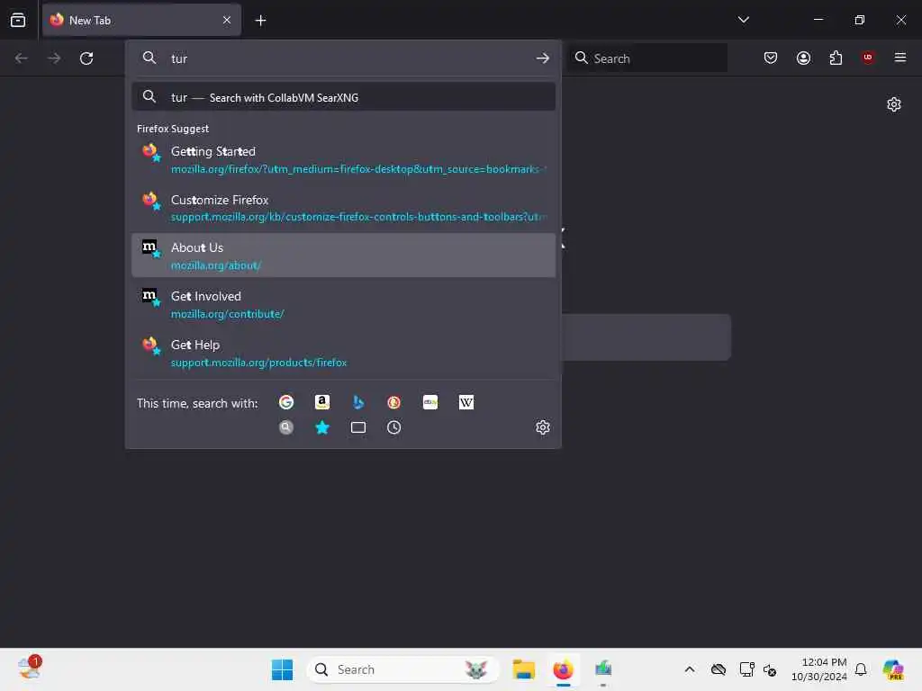Search history with clock icon
922x691 pixels.
394,427
